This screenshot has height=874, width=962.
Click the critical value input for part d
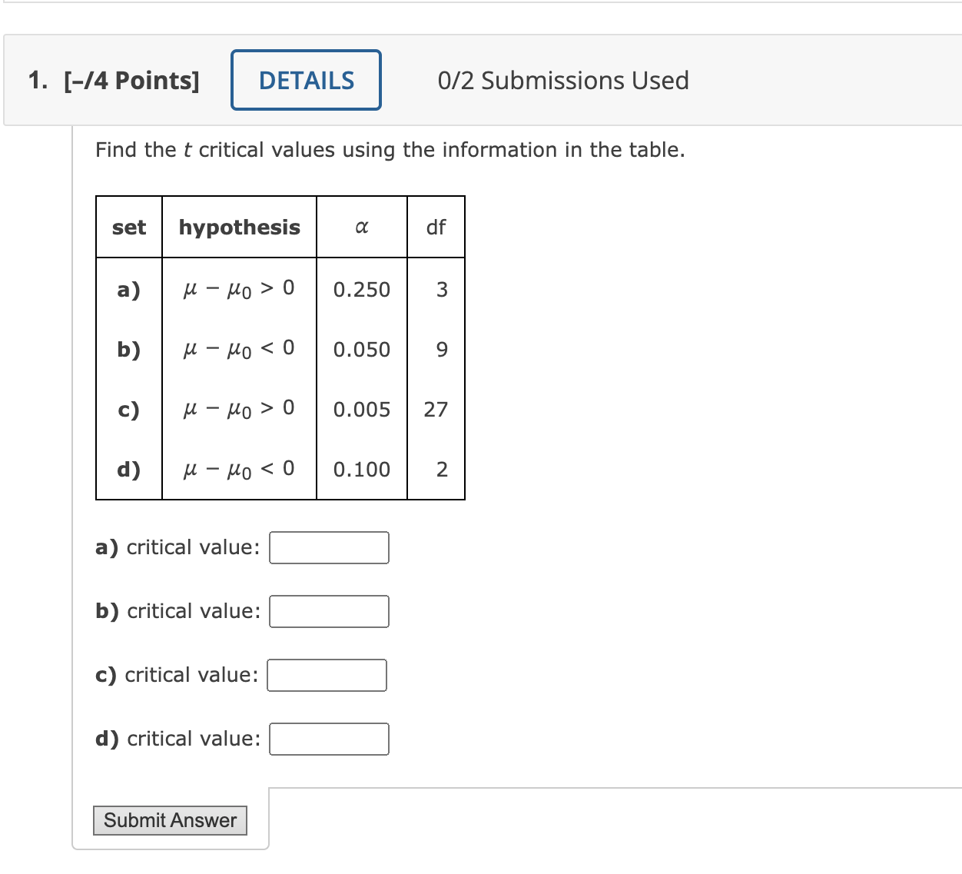pyautogui.click(x=328, y=739)
